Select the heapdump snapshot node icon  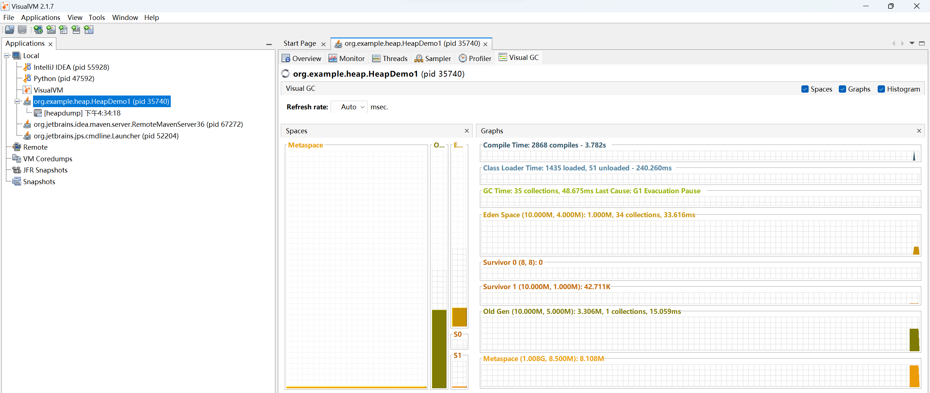click(38, 113)
